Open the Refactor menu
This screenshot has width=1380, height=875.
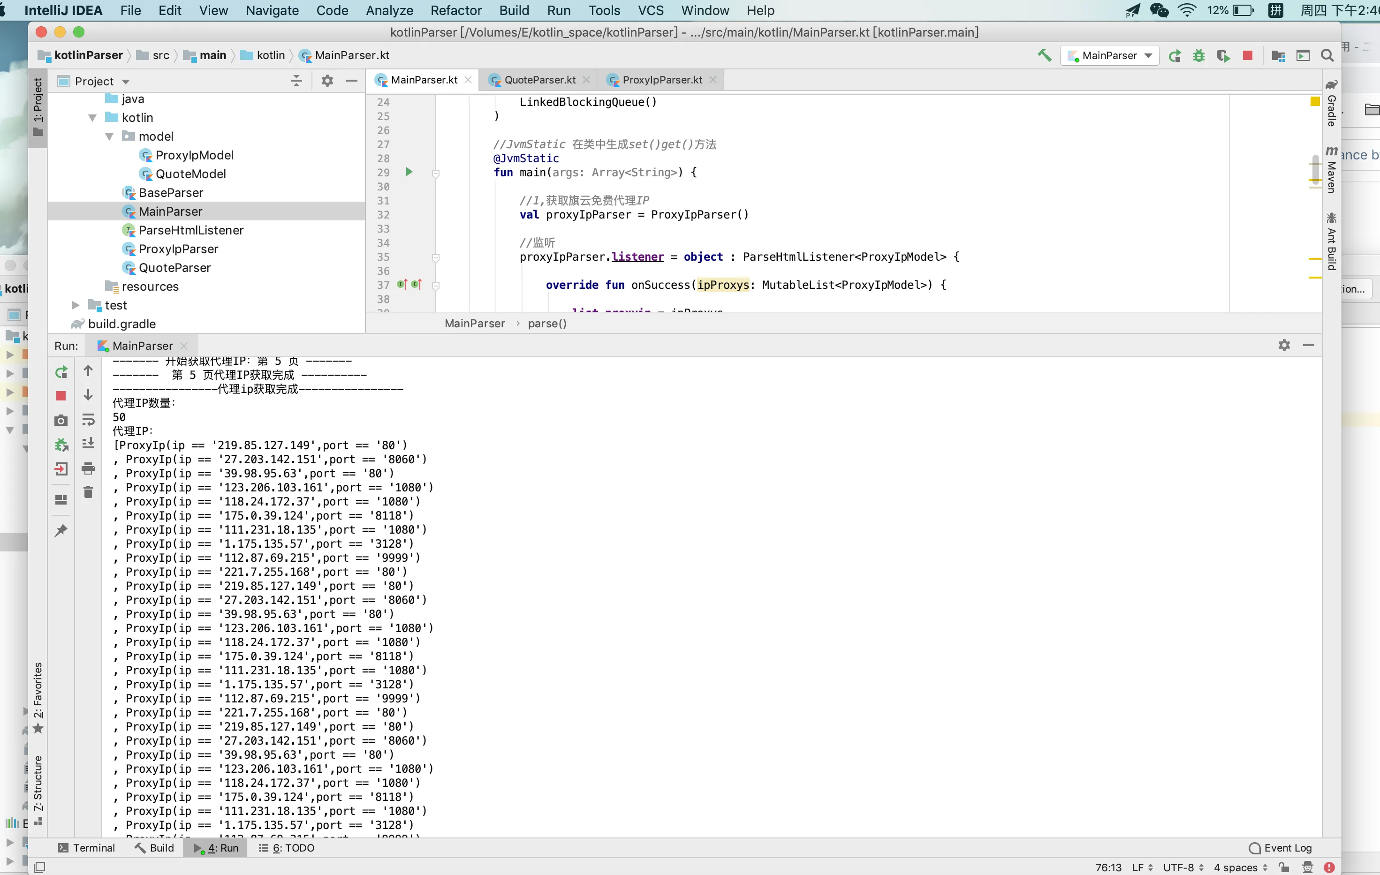click(x=455, y=10)
